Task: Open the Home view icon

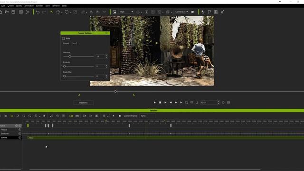Action: [138, 12]
